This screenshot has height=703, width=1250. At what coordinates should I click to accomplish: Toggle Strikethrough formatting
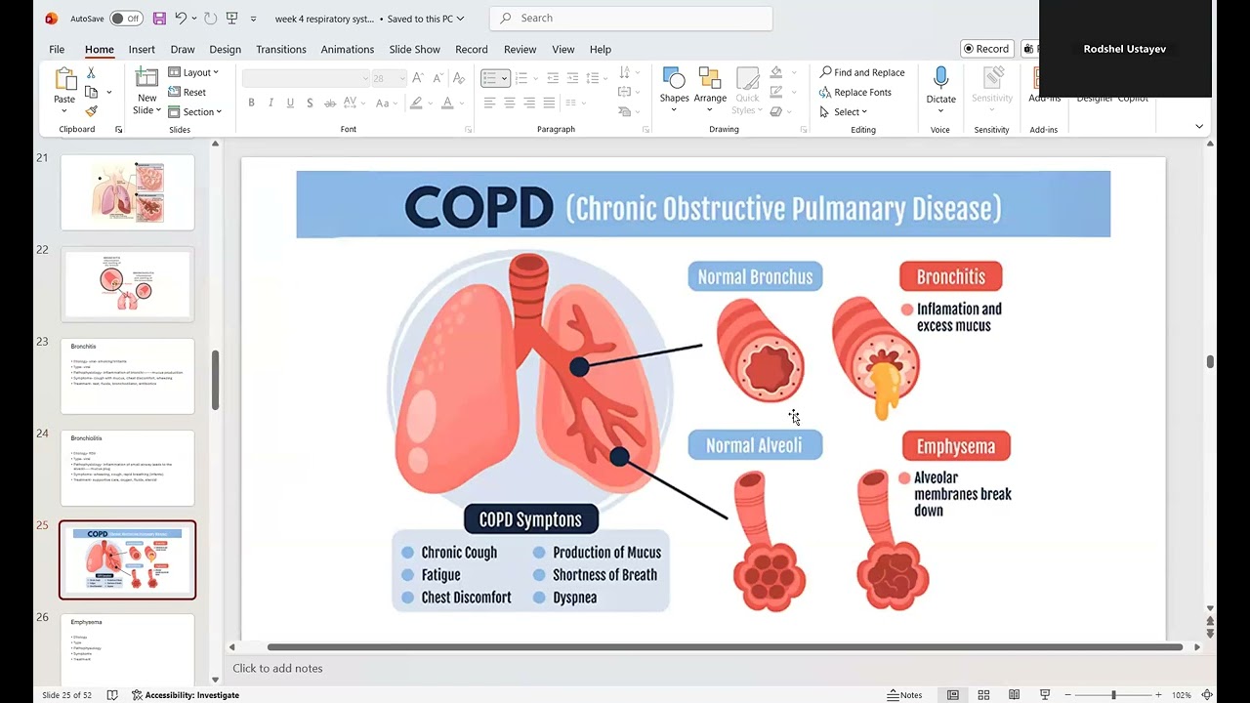[x=330, y=103]
